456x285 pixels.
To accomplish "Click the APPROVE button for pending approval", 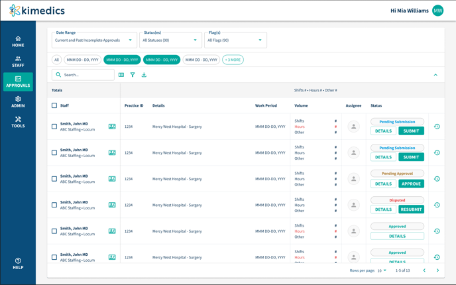I will click(x=411, y=184).
